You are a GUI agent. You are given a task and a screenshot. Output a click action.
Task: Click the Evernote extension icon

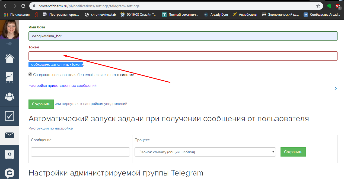[329, 6]
